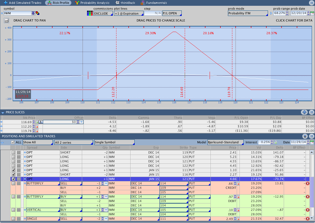
Task: Remove the SELL BUTTERFLY .66 CREDIT trade
Action: tap(308, 183)
